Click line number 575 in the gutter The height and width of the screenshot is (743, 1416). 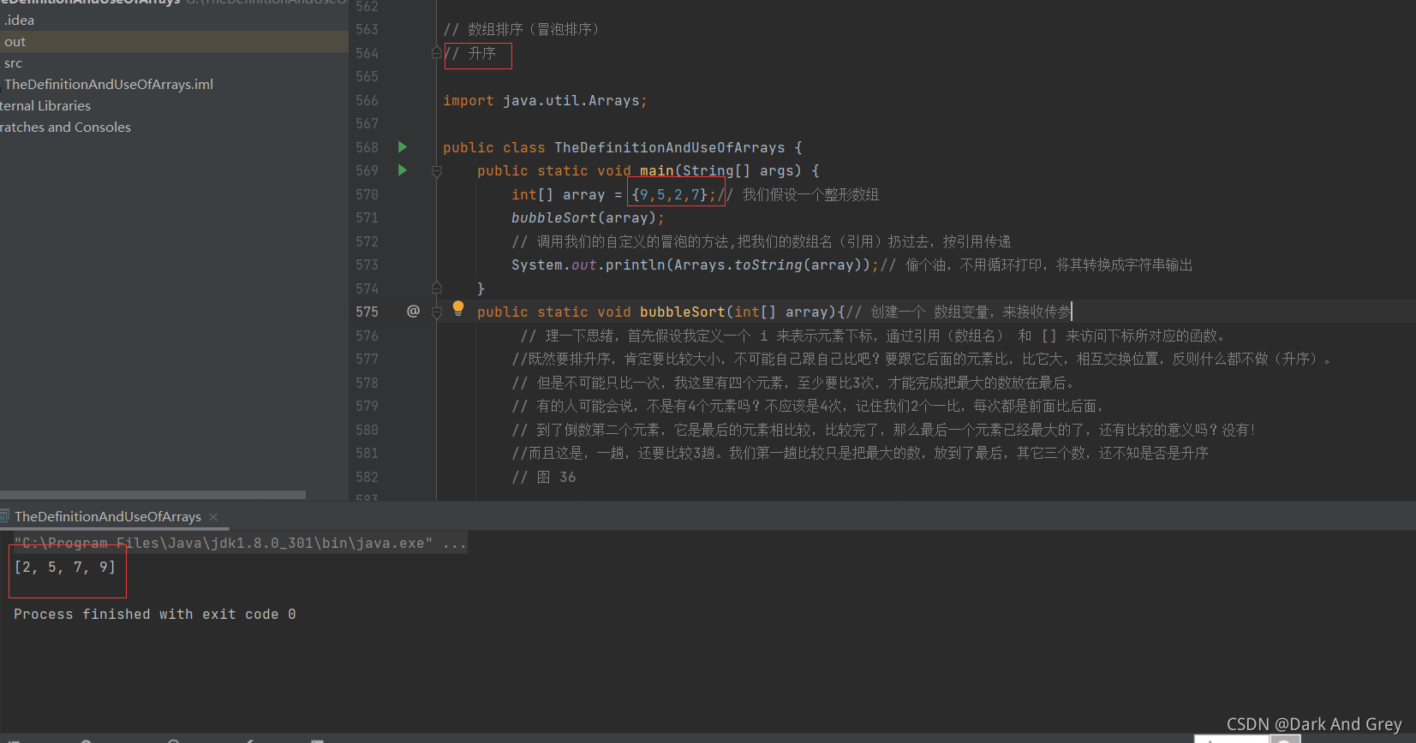(367, 312)
